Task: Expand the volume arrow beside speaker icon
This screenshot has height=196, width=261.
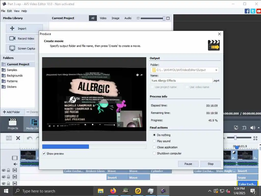Action: (259, 128)
